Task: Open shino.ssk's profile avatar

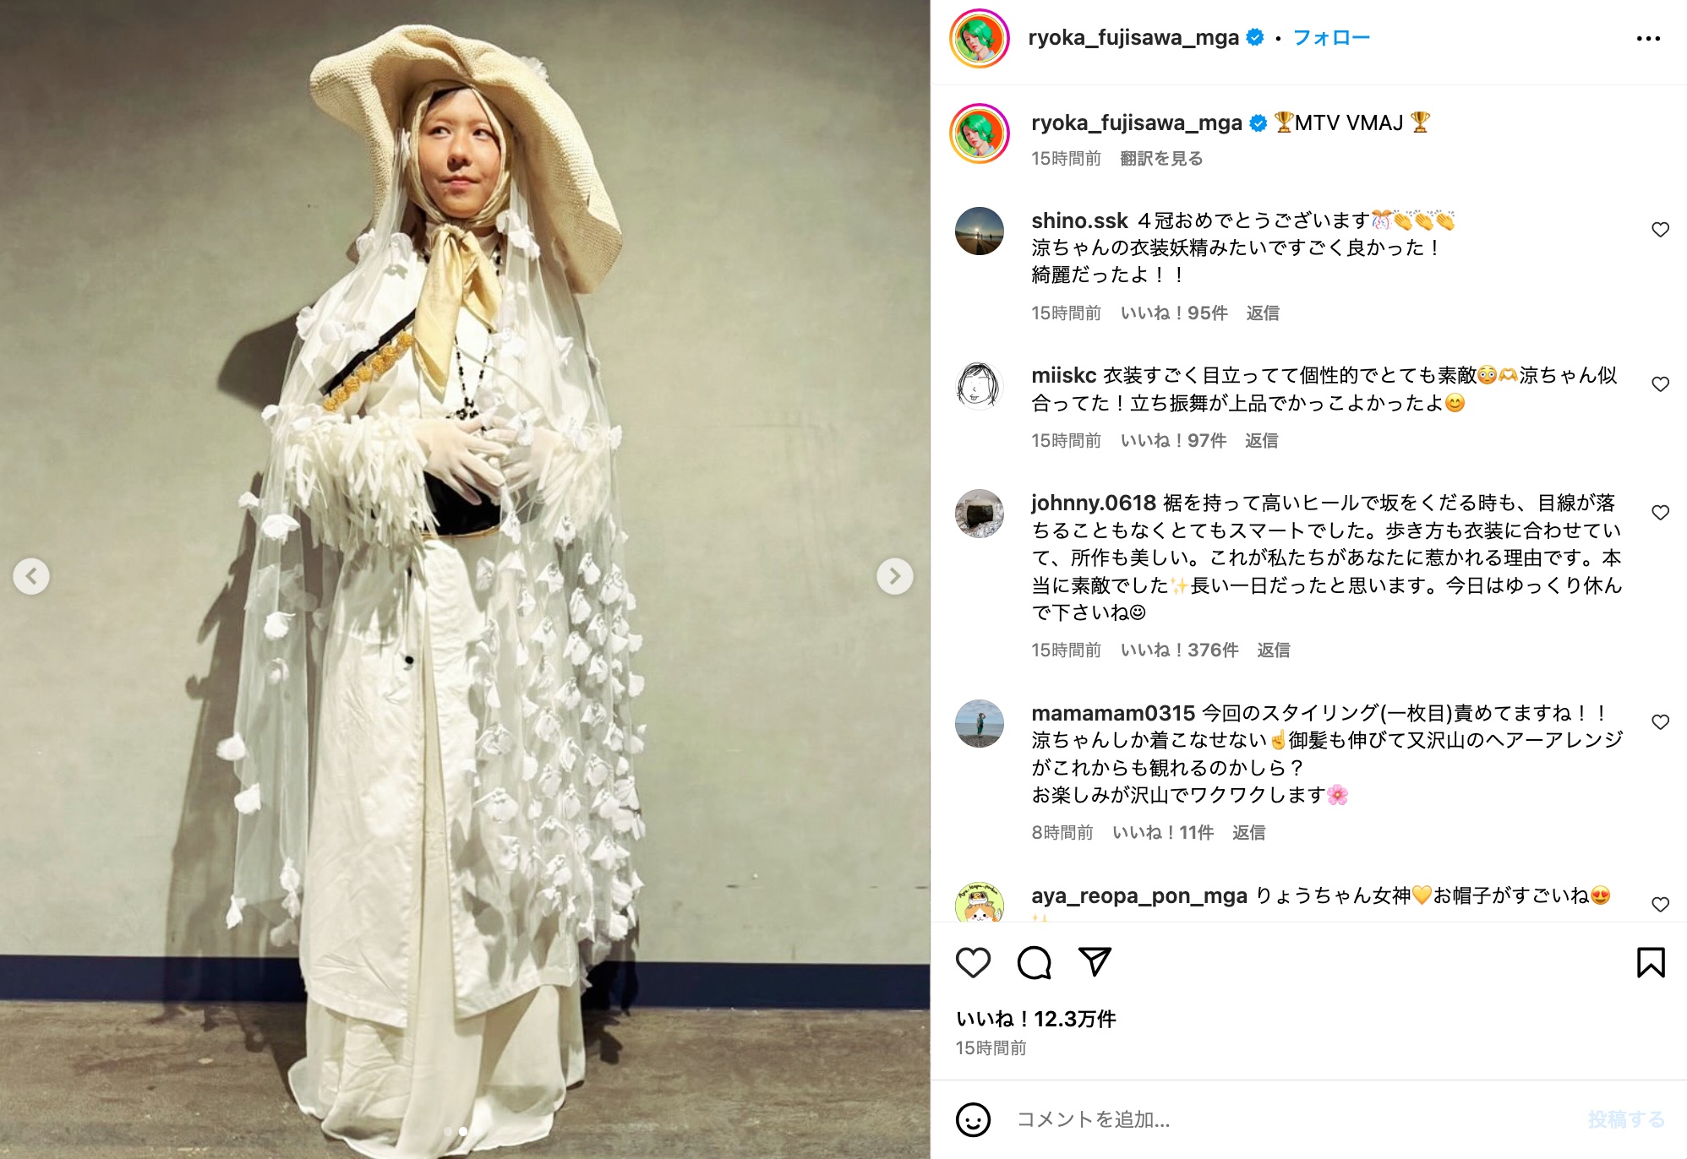Action: coord(980,231)
